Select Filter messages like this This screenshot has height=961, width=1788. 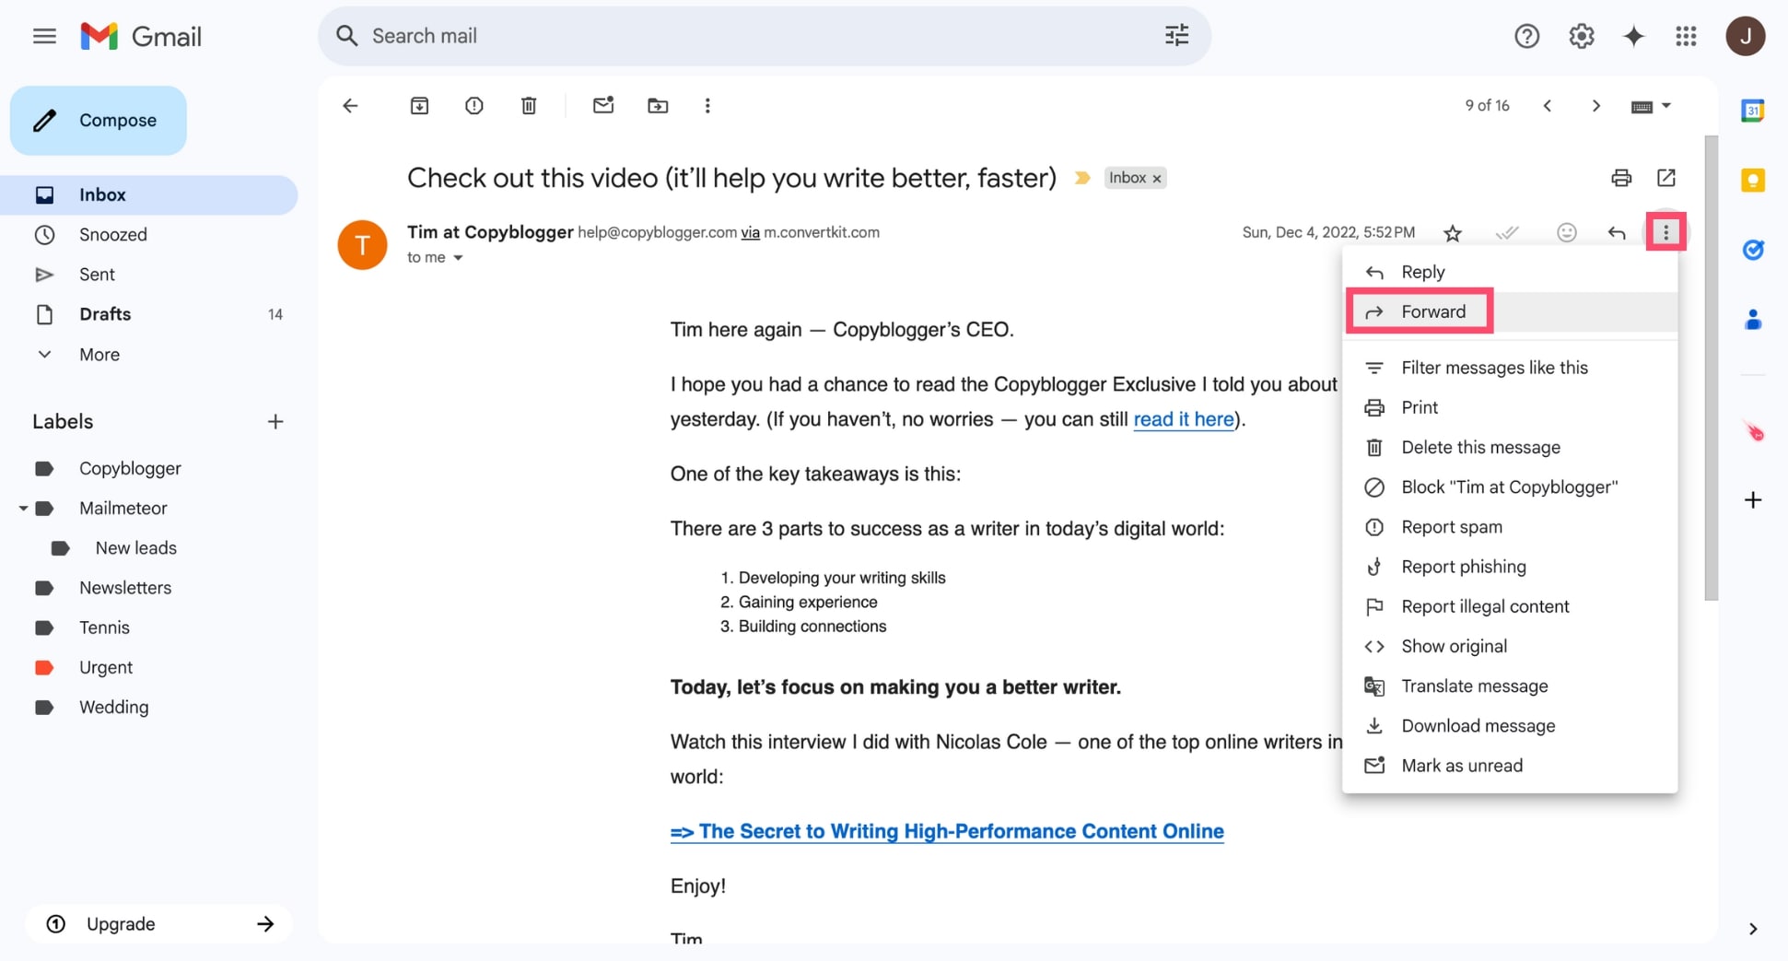coord(1509,368)
